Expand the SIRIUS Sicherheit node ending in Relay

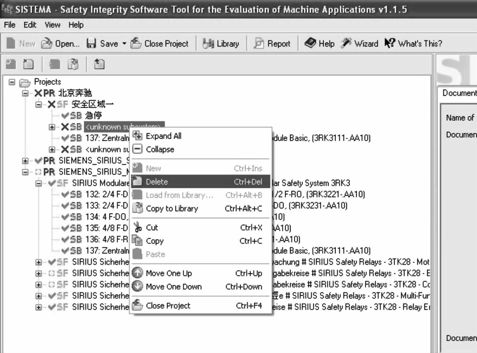pos(39,307)
